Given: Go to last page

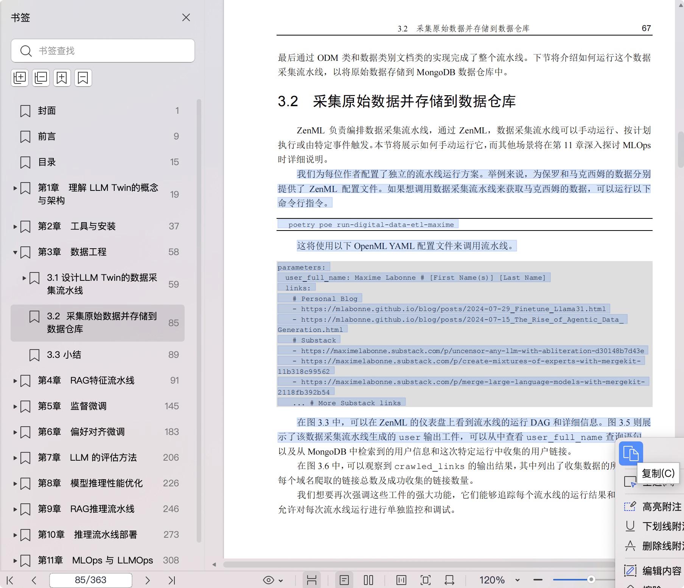Looking at the screenshot, I should [x=172, y=580].
